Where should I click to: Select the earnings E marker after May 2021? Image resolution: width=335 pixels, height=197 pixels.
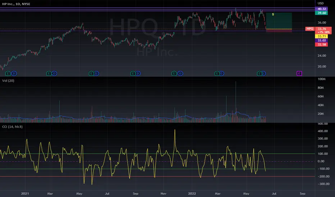point(91,73)
